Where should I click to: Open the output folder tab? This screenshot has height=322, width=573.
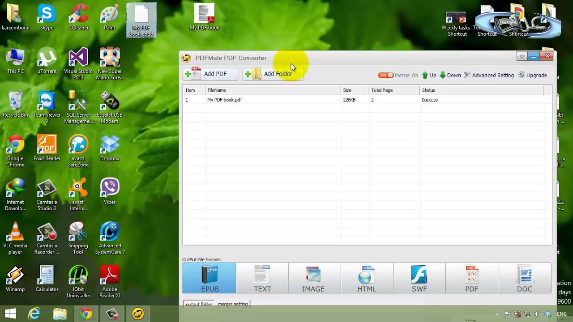pos(199,304)
